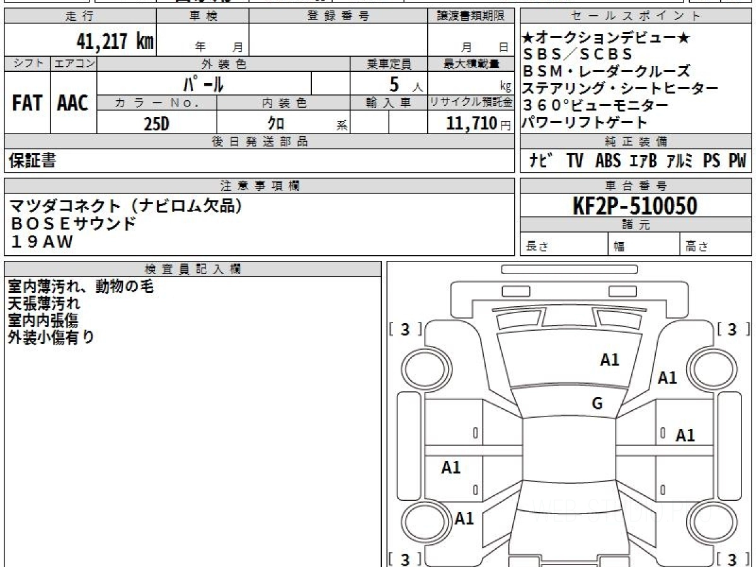Select the exterior color value パール
This screenshot has height=567, width=756.
pos(203,84)
